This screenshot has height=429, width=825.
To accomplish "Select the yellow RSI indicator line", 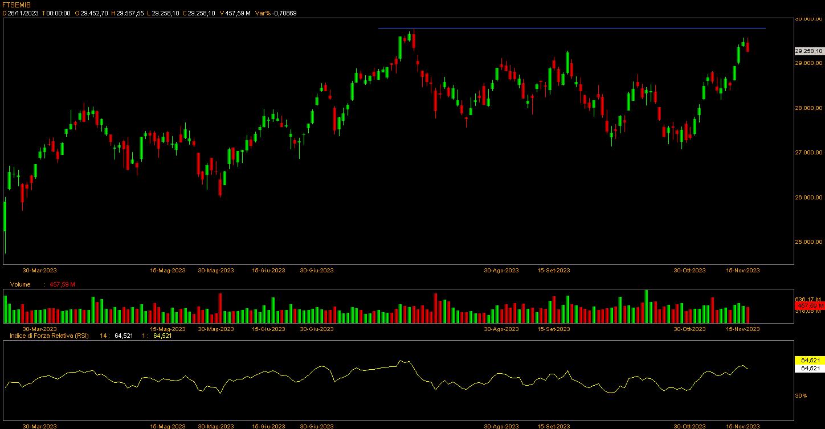I will tap(376, 369).
